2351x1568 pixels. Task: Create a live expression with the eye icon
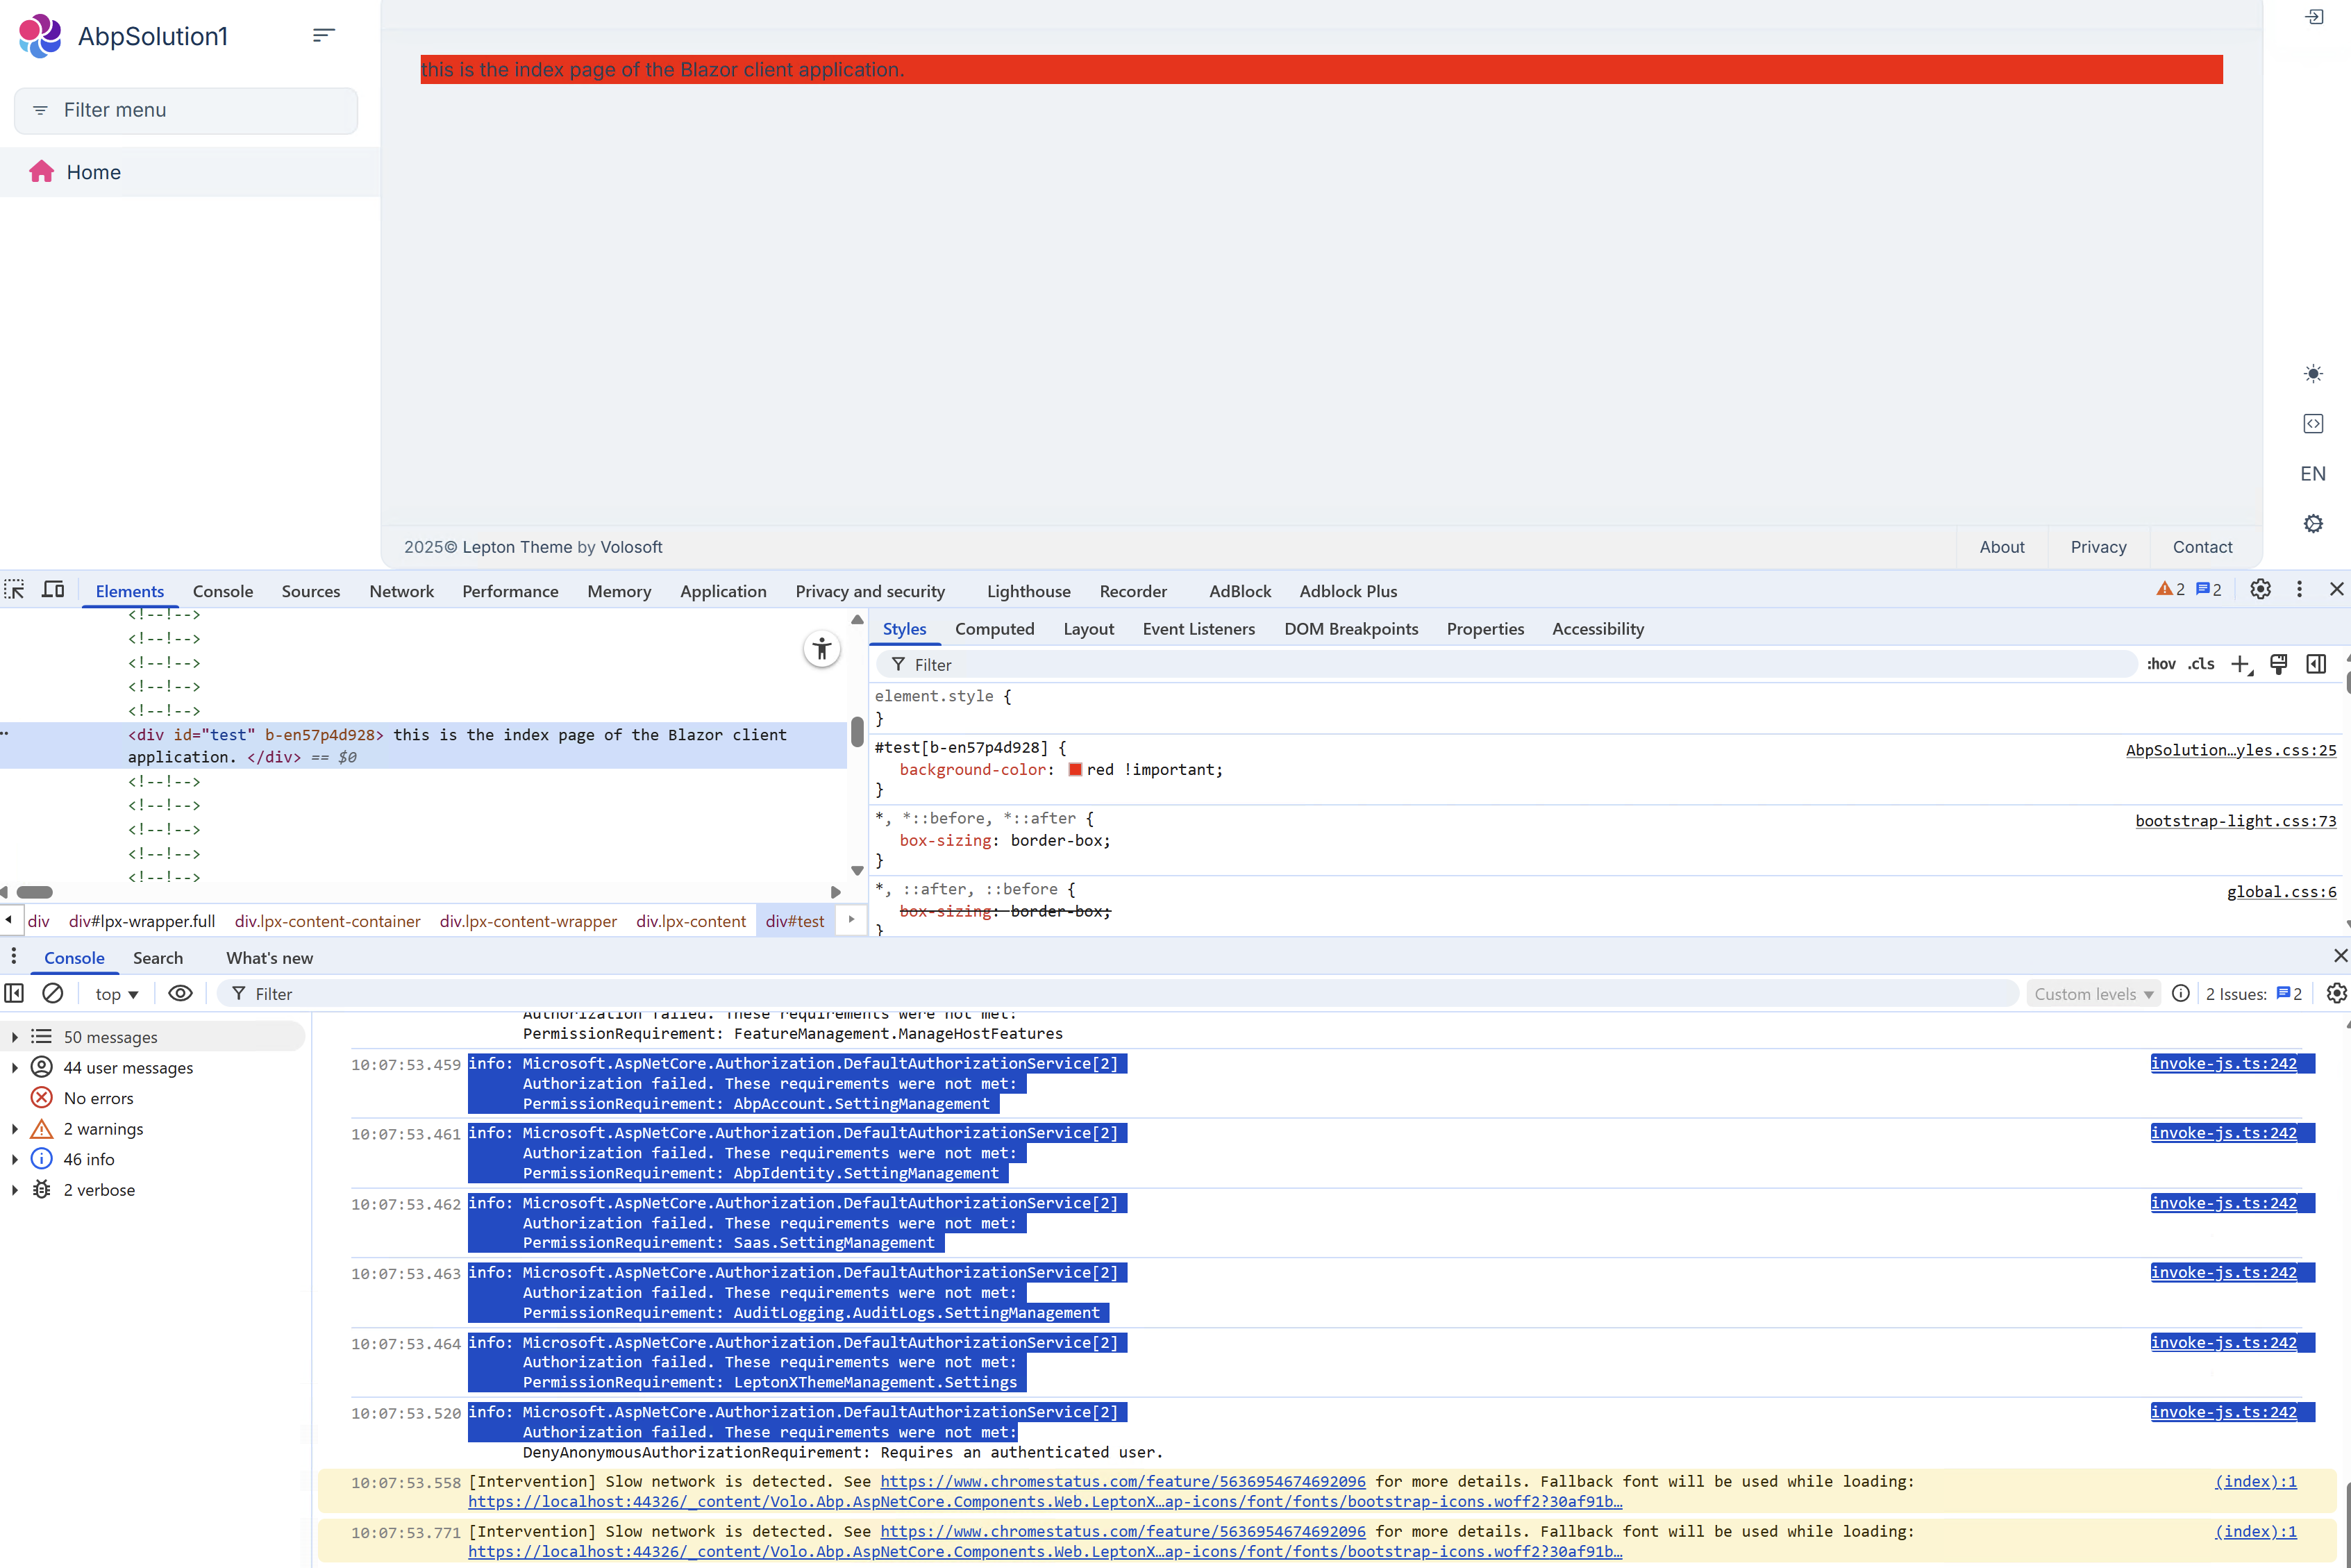click(180, 993)
